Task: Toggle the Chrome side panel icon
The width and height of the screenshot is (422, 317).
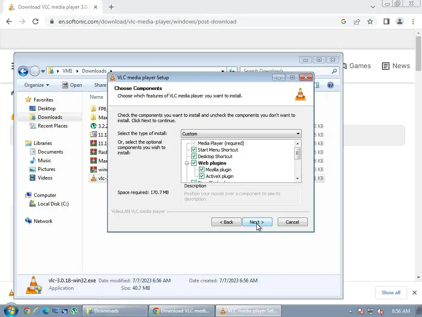Action: (x=387, y=21)
